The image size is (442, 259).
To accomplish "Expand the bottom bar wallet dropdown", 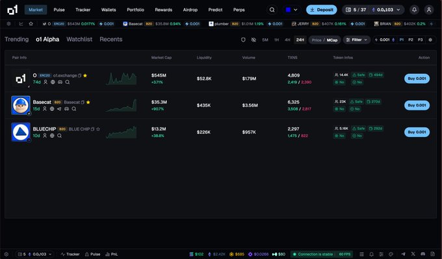I will 34,254.
